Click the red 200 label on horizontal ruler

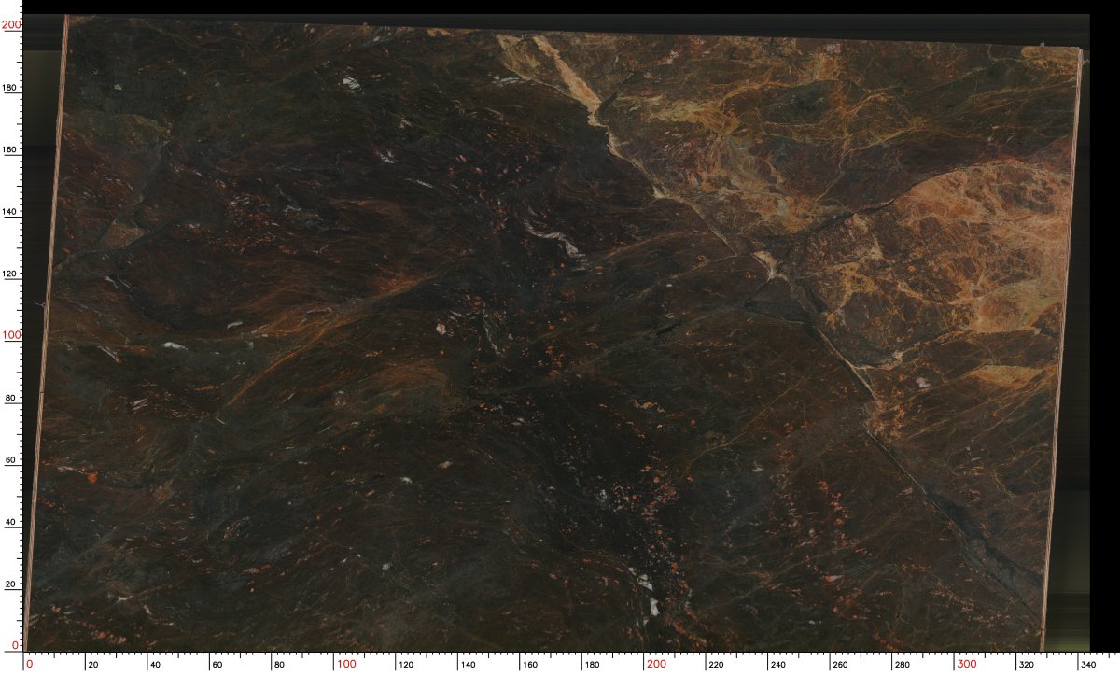click(658, 664)
